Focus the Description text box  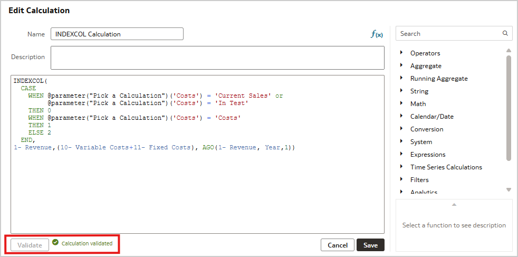tap(217, 58)
